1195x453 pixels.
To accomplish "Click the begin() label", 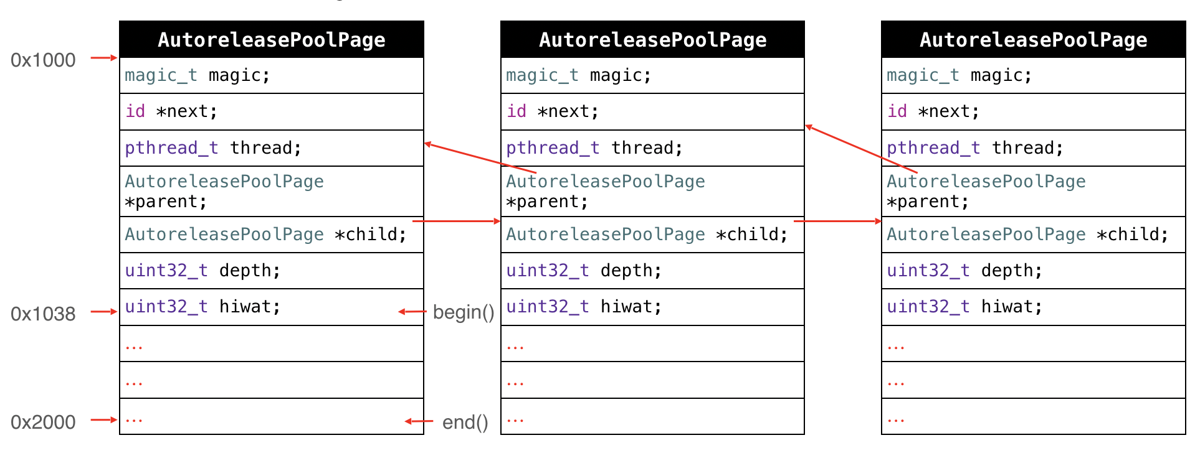I will 464,312.
